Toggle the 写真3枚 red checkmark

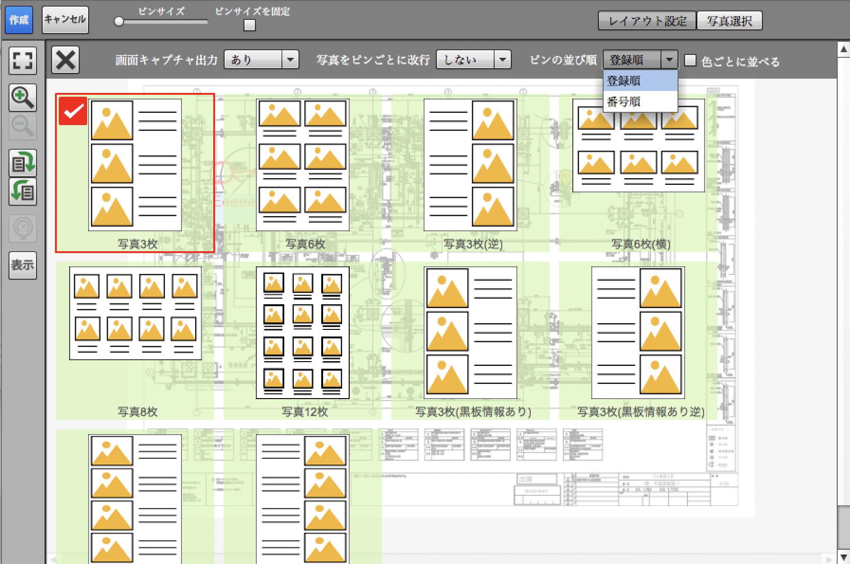pyautogui.click(x=73, y=111)
